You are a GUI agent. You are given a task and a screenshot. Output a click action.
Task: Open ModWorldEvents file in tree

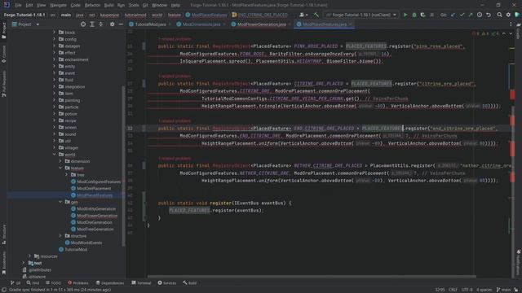(86, 243)
